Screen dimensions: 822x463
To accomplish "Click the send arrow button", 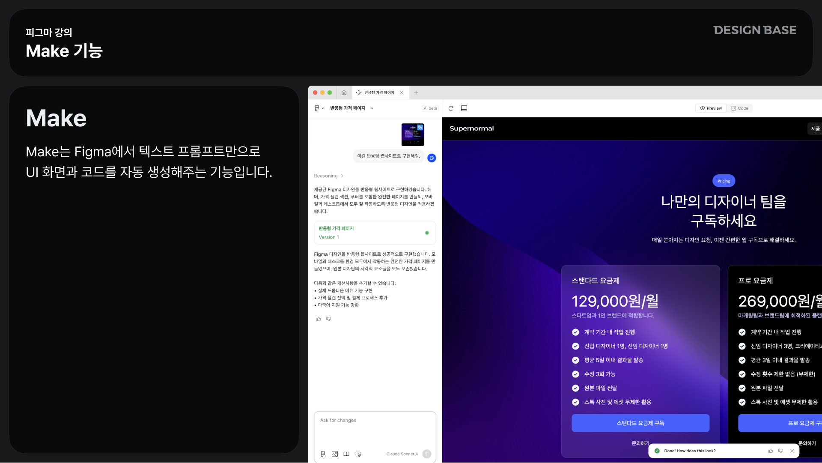I will click(427, 454).
